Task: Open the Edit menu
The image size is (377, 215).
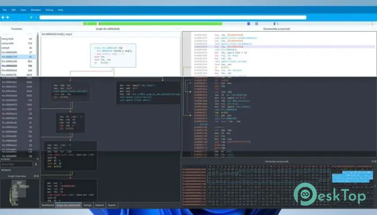Action: click(x=13, y=10)
